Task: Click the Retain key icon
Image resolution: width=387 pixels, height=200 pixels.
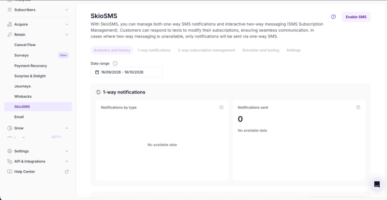Action: [10, 35]
